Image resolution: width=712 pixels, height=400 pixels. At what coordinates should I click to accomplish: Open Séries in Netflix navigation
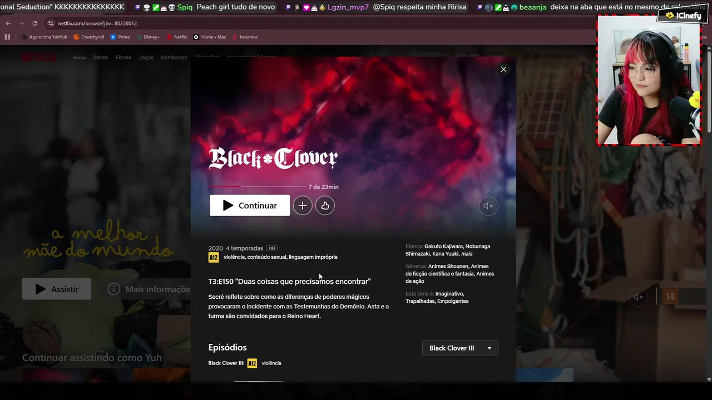pyautogui.click(x=101, y=58)
